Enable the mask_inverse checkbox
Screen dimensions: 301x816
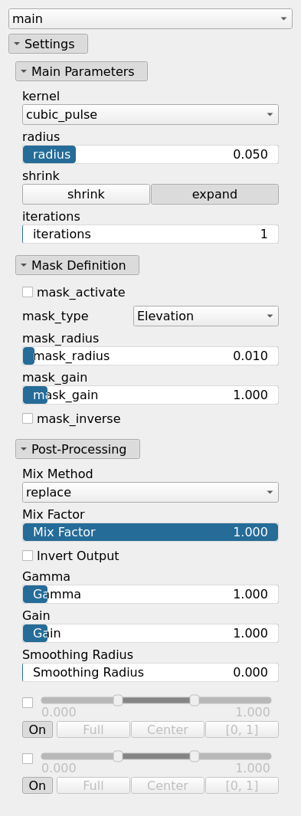coord(28,418)
